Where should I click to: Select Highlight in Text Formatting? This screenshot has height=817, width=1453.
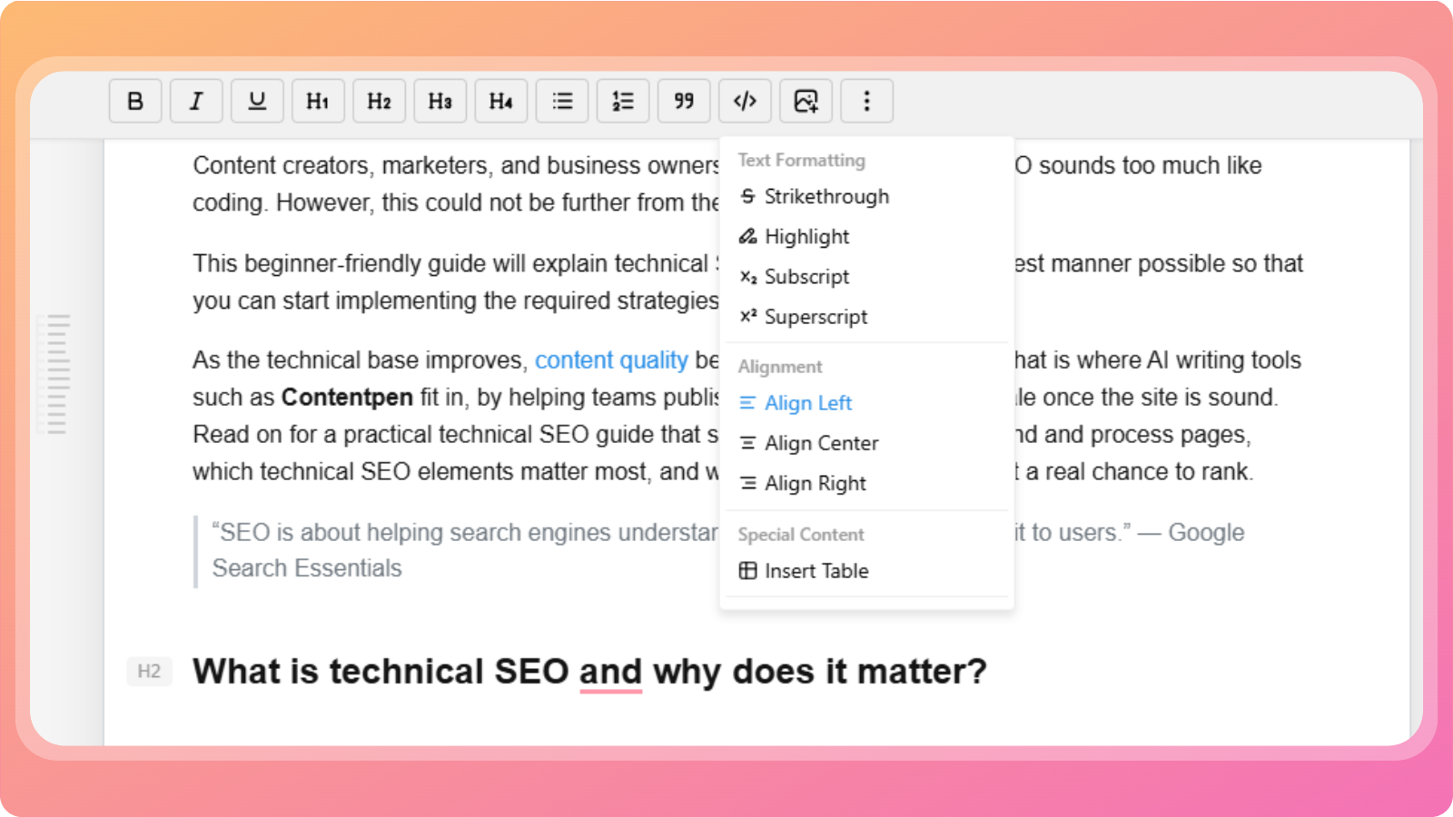(806, 237)
